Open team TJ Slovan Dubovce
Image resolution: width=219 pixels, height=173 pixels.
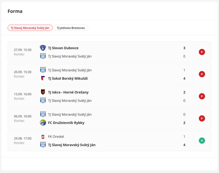point(63,48)
